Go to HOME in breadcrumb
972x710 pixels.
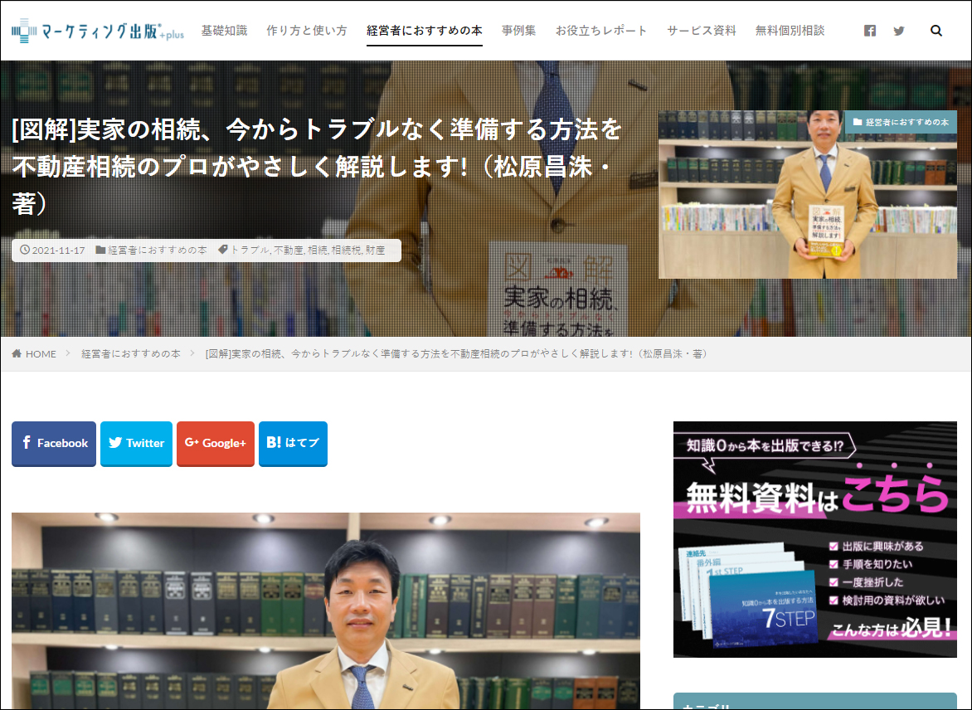pos(41,353)
